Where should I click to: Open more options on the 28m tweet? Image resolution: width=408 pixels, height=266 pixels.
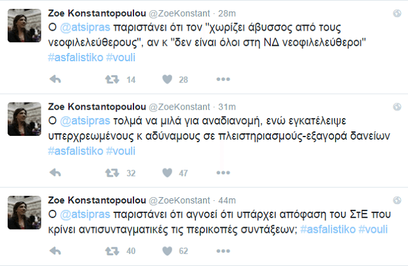pos(222,80)
